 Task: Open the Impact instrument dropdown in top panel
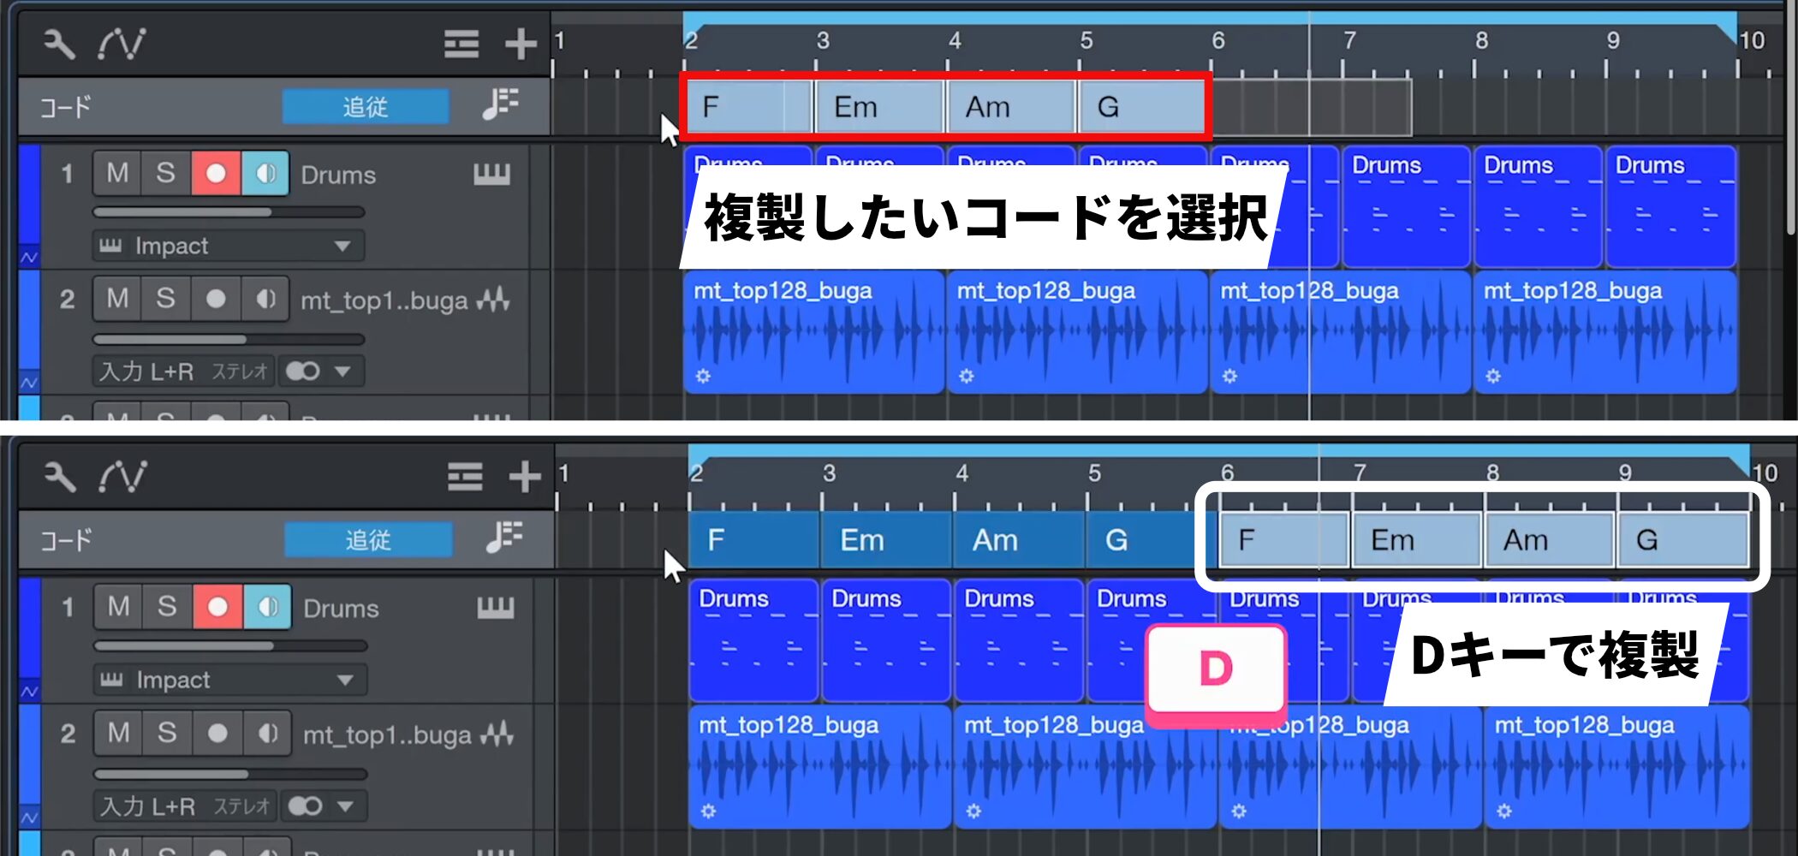tap(342, 247)
